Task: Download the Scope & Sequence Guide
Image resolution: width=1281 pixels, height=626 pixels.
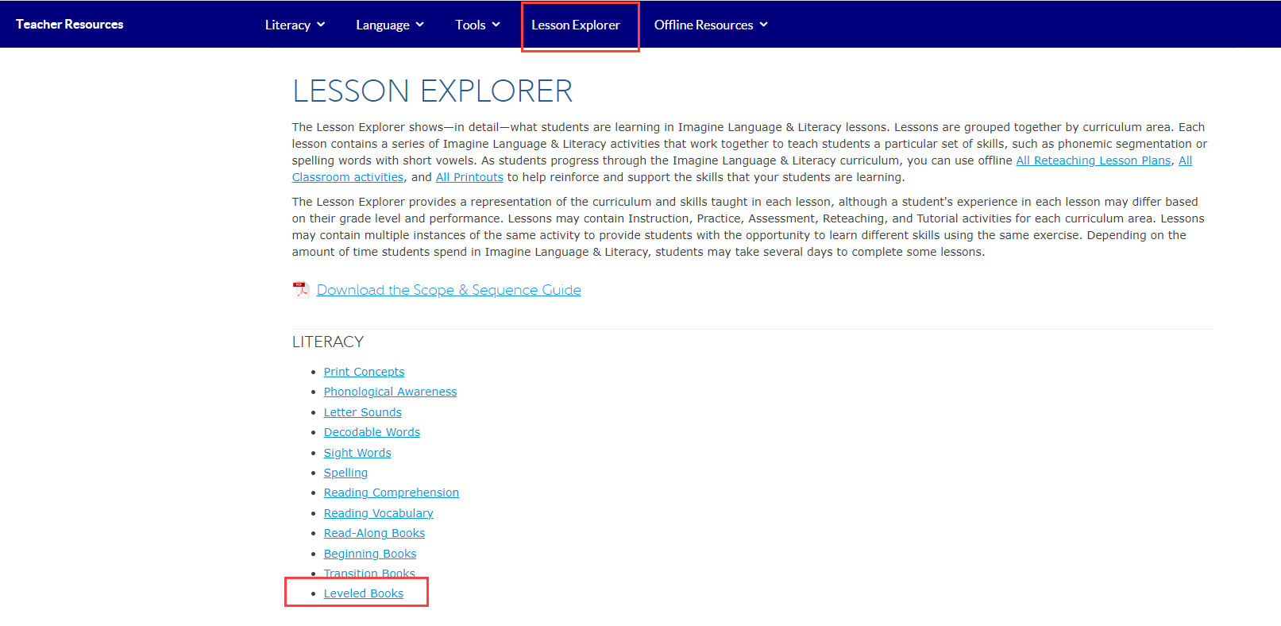Action: click(x=449, y=290)
